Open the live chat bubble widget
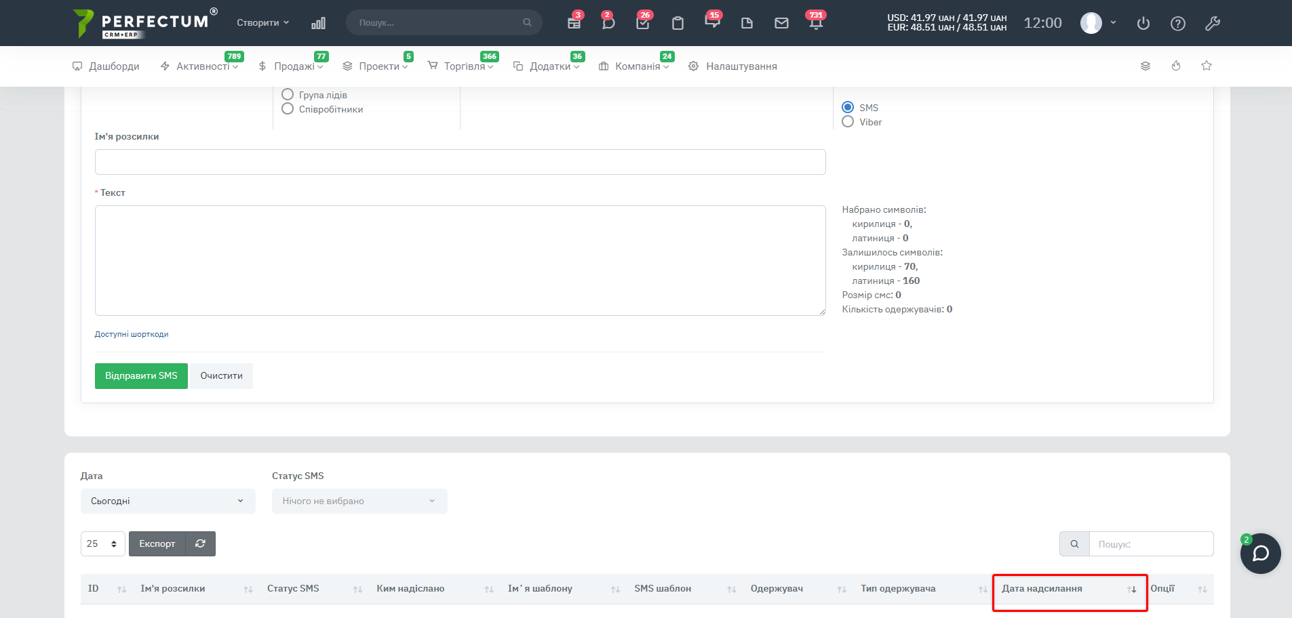 click(1260, 554)
